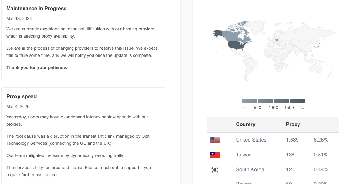Screen dimensions: 343x184
Task: Click the lightest segment of the map legend
Action: click(x=250, y=101)
